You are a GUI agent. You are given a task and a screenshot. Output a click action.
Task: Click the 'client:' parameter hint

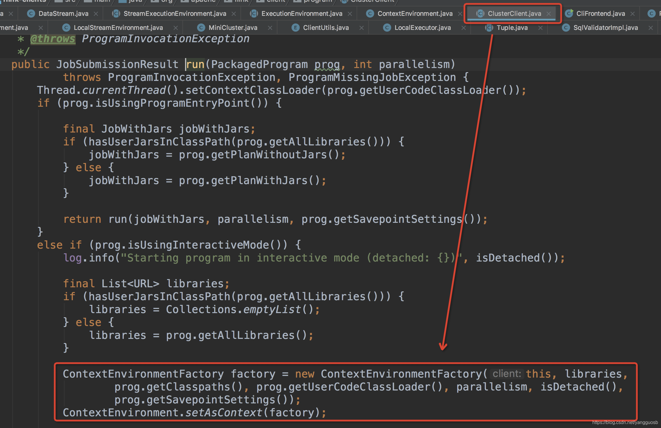tap(507, 374)
